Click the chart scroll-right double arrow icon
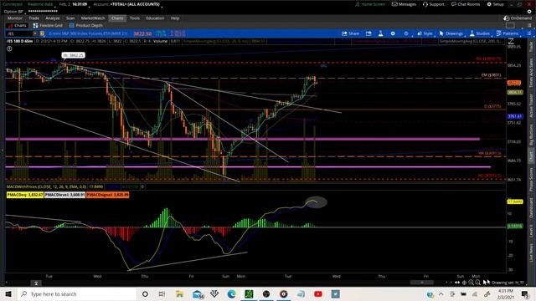 click(457, 283)
